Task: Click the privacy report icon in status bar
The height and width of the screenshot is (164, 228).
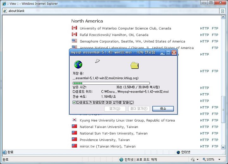Action: click(193, 160)
